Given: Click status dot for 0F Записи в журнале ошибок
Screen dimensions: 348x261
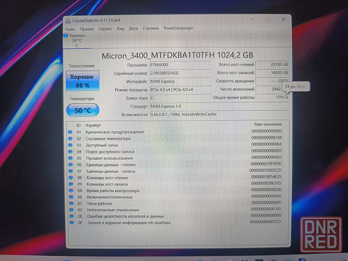Looking at the screenshot, I should click(72, 223).
